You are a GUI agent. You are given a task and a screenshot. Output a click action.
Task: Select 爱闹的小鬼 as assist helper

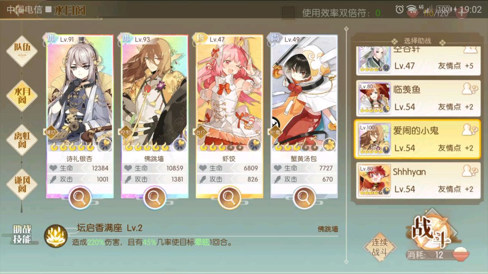[418, 139]
